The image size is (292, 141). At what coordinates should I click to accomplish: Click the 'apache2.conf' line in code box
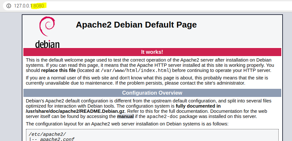click(x=57, y=139)
